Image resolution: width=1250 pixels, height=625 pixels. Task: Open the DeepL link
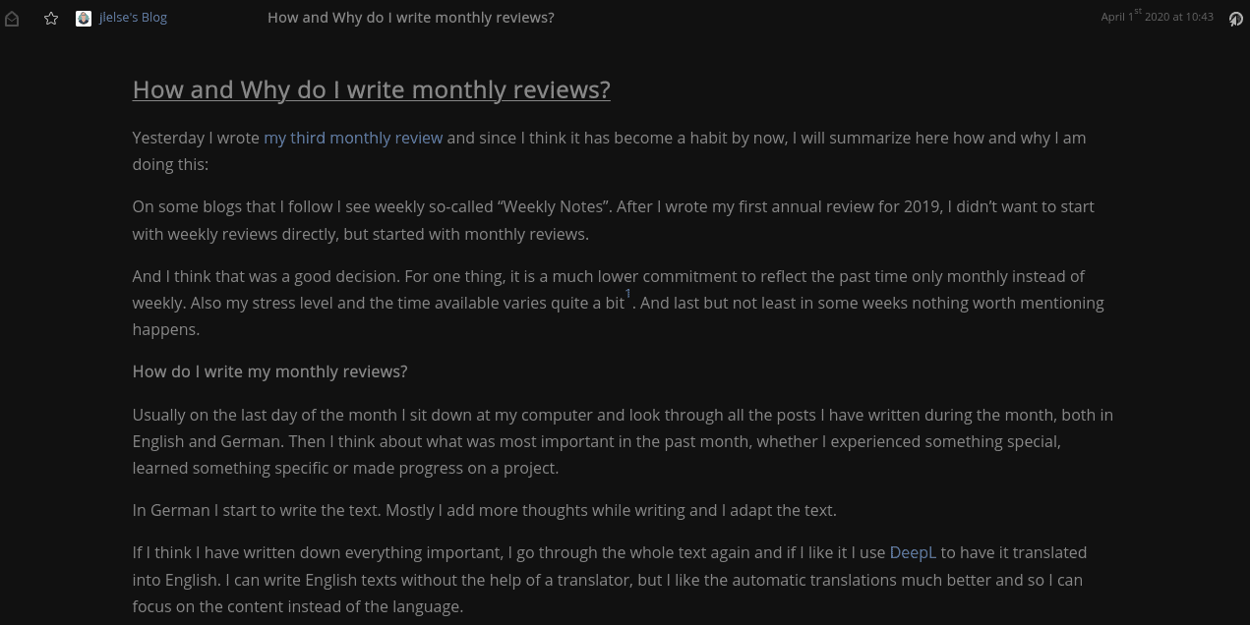[x=912, y=552]
